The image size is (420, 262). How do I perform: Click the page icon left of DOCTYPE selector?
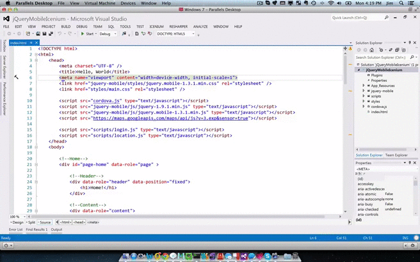(137, 34)
